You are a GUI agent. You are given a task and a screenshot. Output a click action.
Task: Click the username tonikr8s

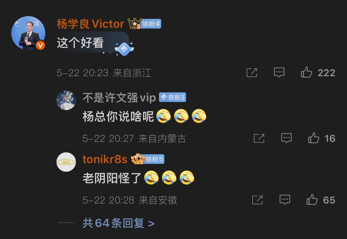tap(105, 159)
